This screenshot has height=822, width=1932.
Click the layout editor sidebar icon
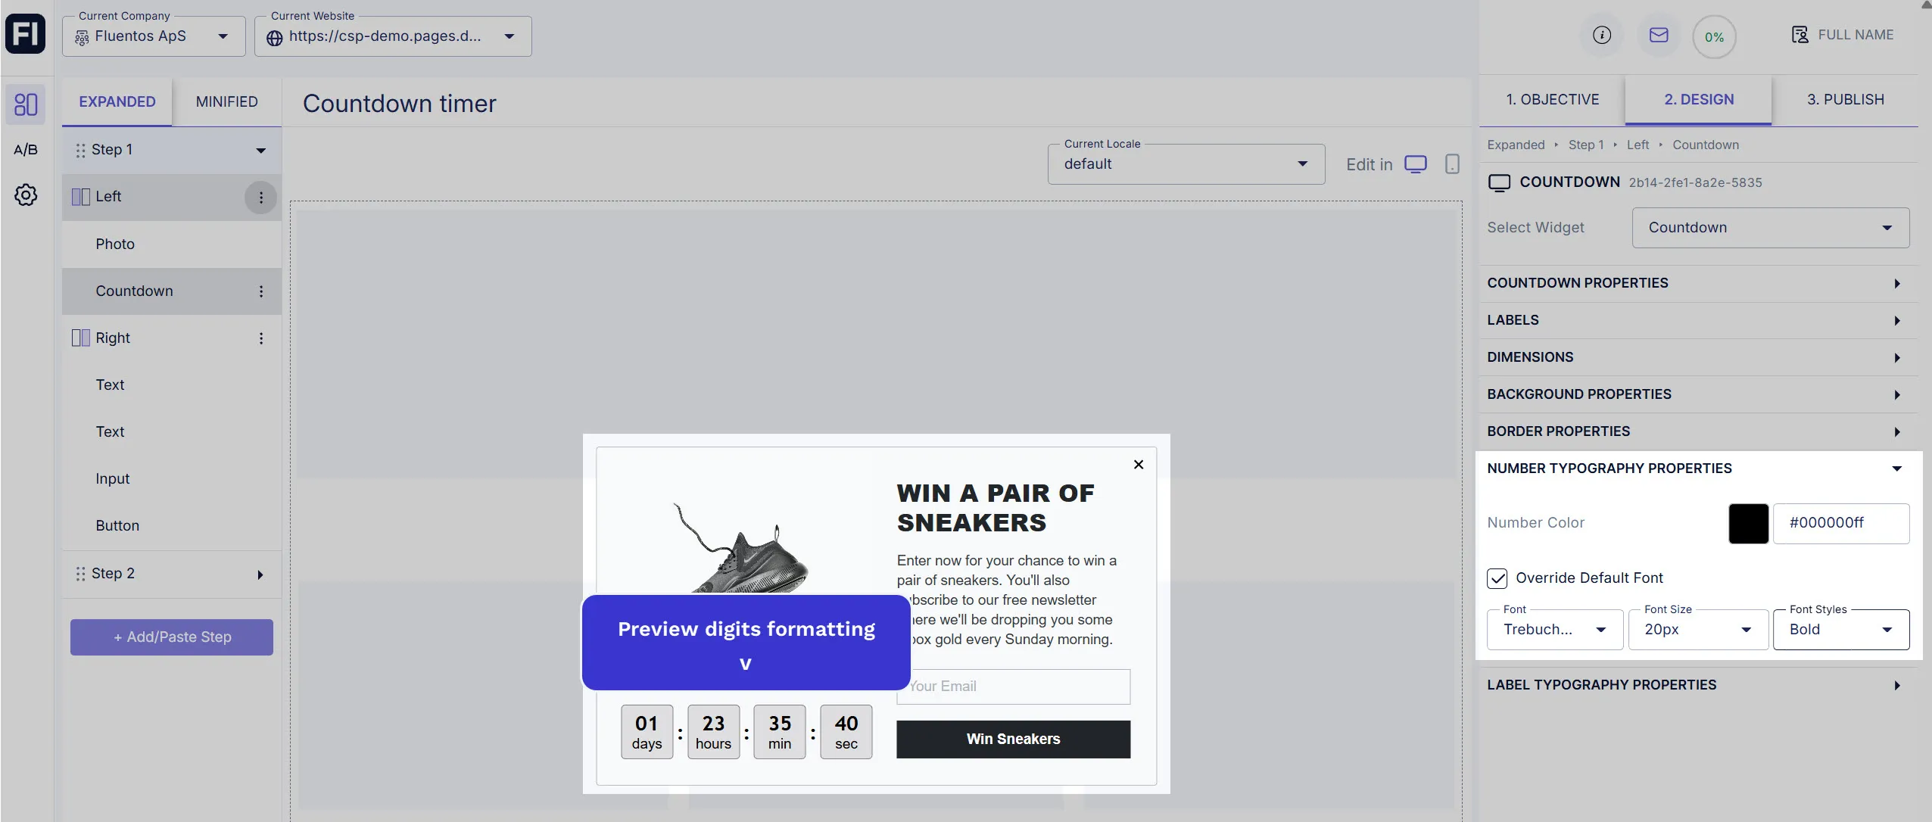tap(26, 104)
